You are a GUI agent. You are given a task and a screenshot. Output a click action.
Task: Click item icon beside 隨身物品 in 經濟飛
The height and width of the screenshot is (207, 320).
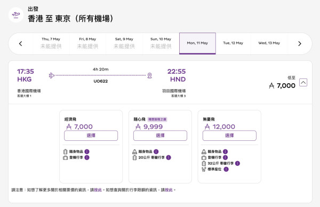point(65,152)
